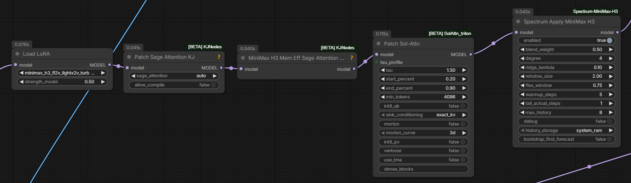Open sink_conditioning dropdown
The height and width of the screenshot is (183, 631).
pos(423,115)
